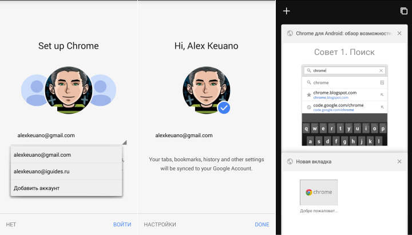Click avatar on 'Set up Chrome' screen
The image size is (412, 235).
[x=69, y=90]
